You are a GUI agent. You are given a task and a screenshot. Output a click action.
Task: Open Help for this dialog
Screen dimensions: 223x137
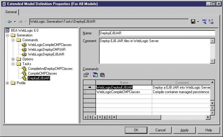tap(209, 130)
